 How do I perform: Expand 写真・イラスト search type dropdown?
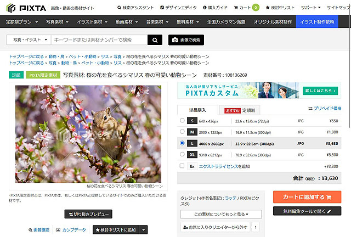tap(29, 40)
